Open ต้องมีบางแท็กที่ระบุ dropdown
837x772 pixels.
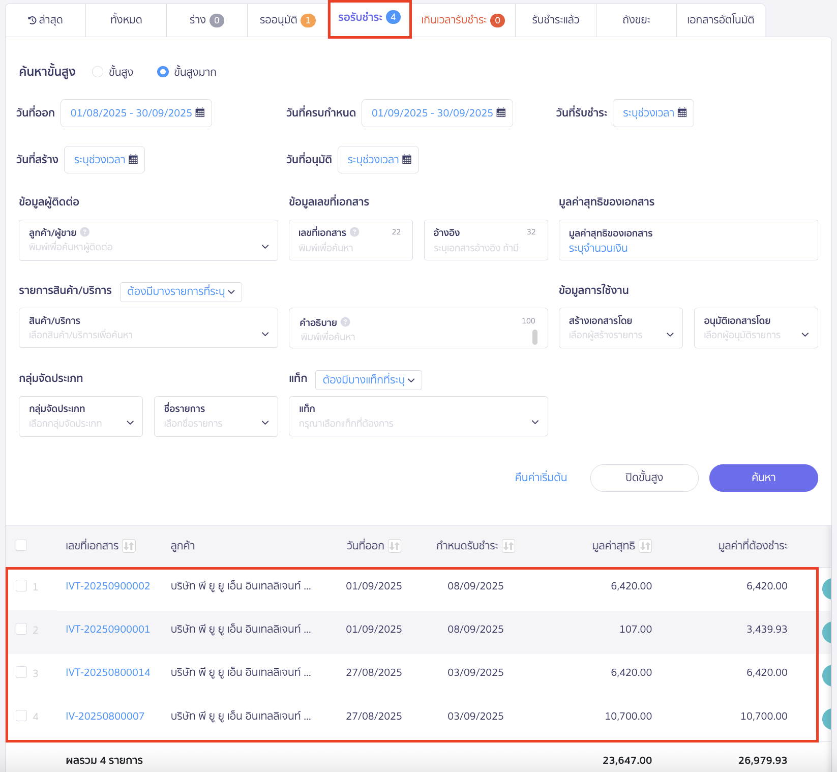tap(369, 380)
